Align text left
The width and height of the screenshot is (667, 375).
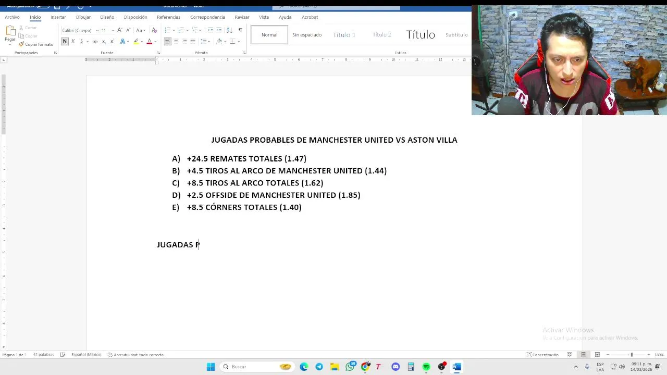[x=168, y=41]
